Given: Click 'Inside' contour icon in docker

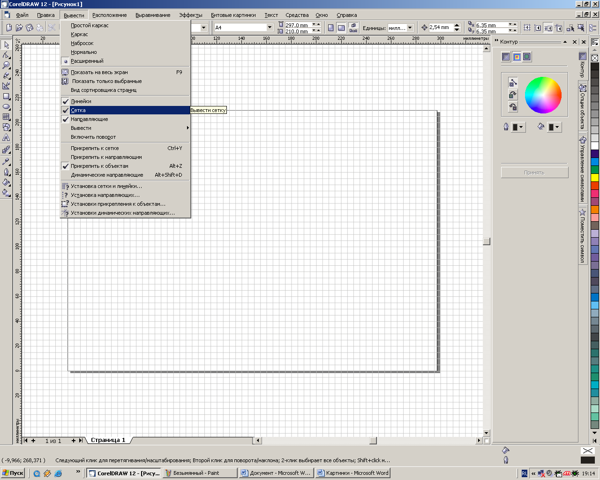Looking at the screenshot, I should (517, 57).
